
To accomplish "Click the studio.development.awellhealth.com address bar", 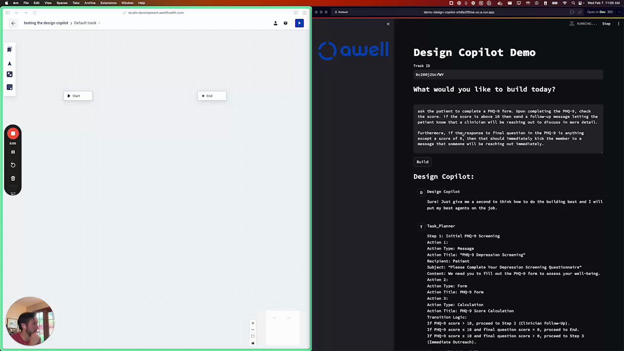I will click(156, 13).
